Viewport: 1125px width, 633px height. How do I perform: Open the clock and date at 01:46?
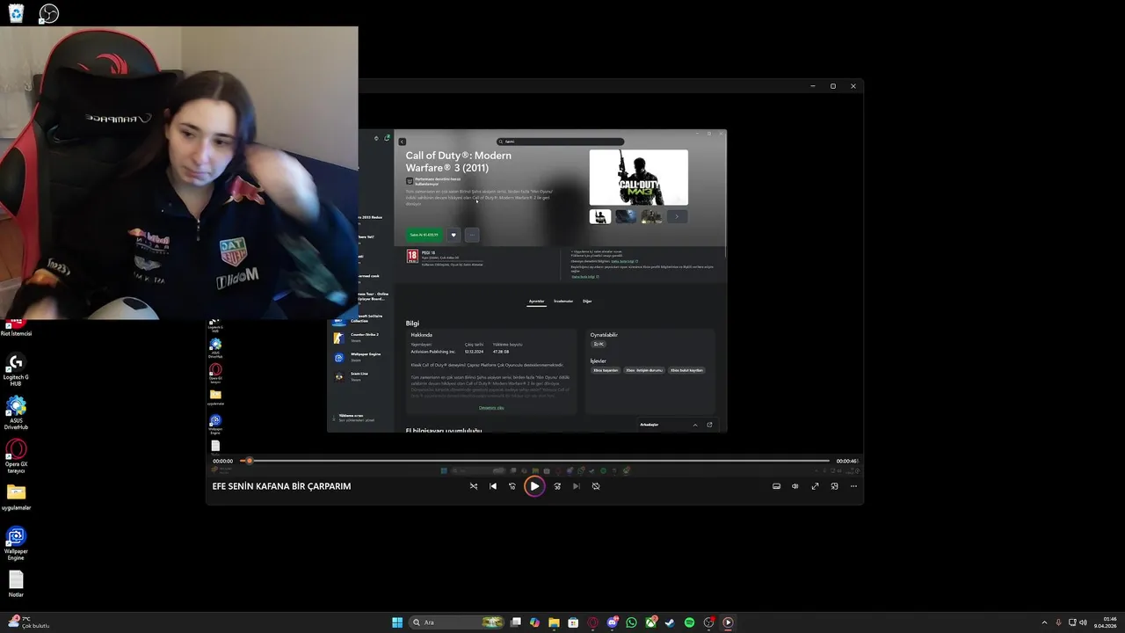point(1106,622)
